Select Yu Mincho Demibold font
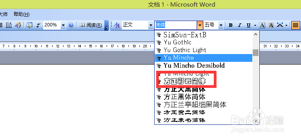This screenshot has height=140, width=301. (x=204, y=66)
